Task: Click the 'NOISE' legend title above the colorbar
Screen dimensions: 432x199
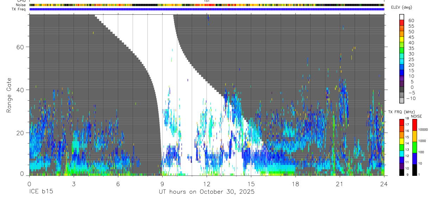Action: 417,116
